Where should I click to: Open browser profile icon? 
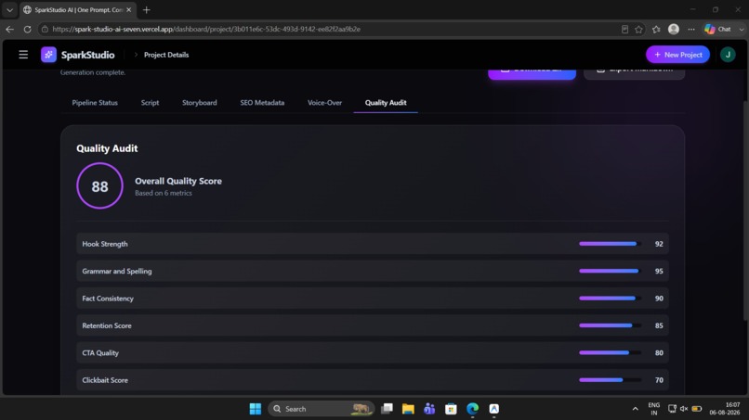(674, 29)
